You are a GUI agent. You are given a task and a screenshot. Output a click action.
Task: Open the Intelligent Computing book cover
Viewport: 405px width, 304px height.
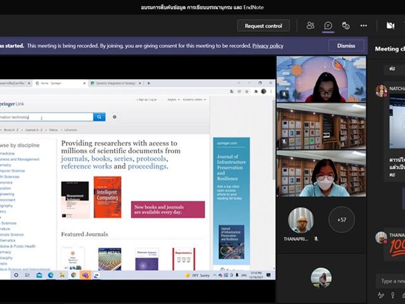(x=108, y=197)
